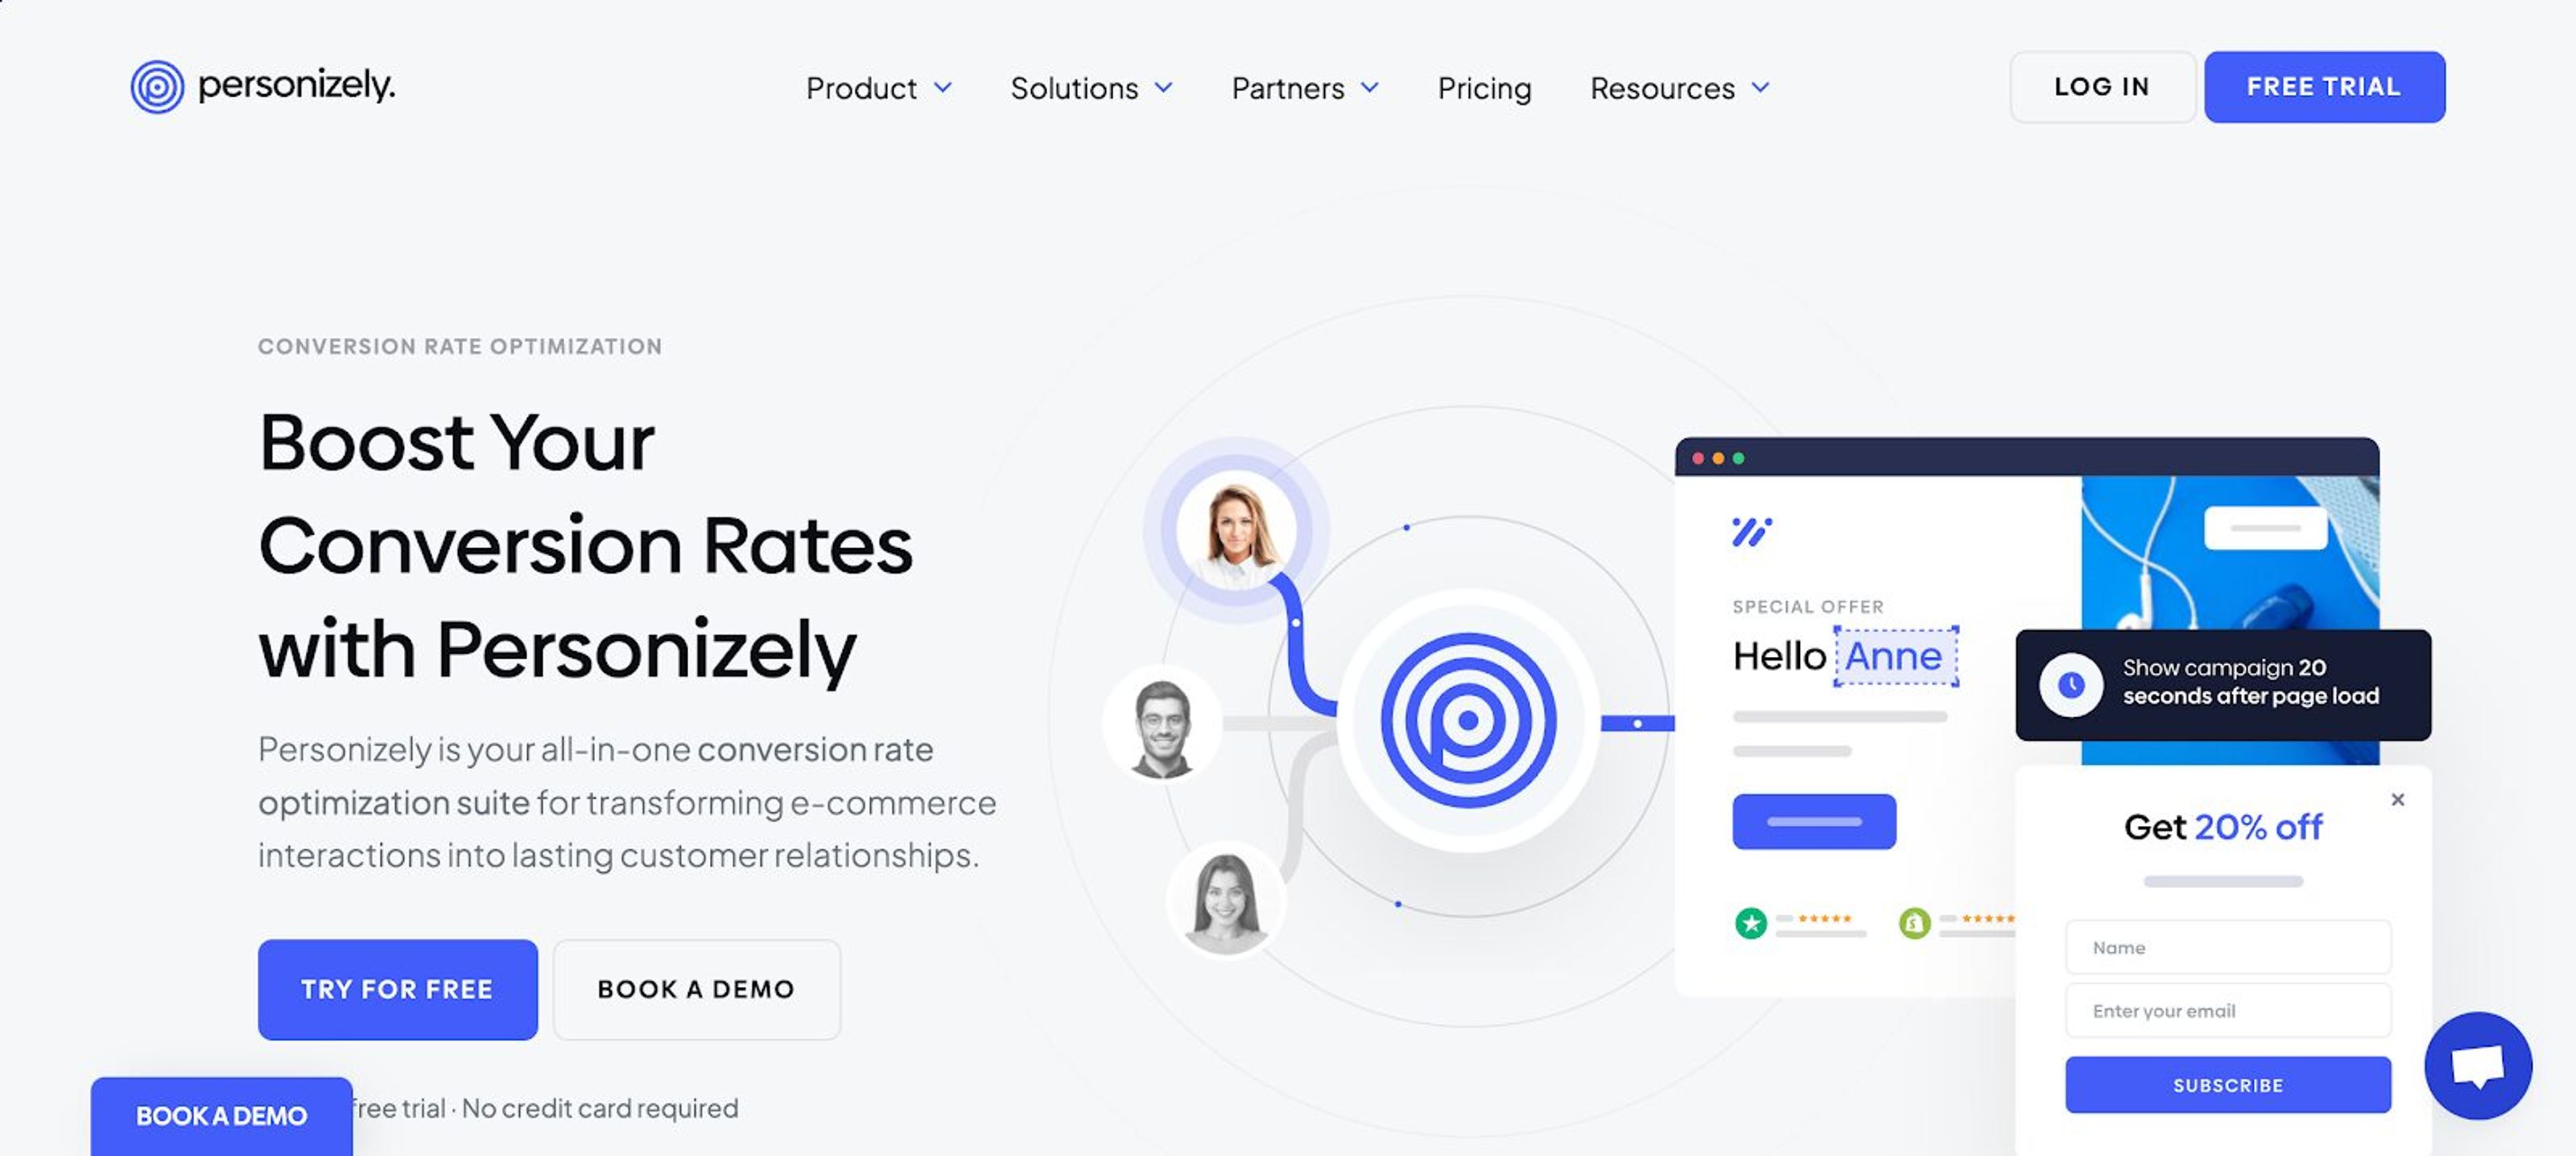Click the personizely. wordmark text
This screenshot has width=2576, height=1156.
[297, 86]
